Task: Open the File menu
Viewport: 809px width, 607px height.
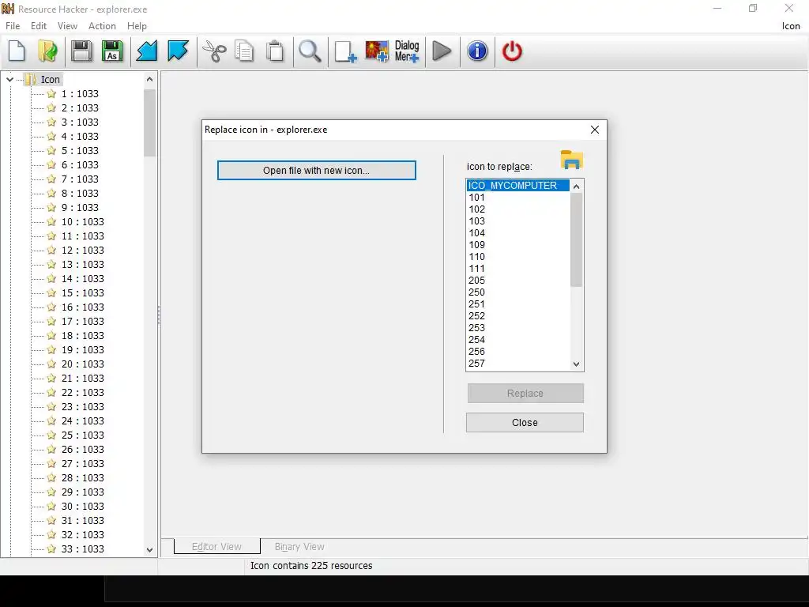Action: pos(13,26)
